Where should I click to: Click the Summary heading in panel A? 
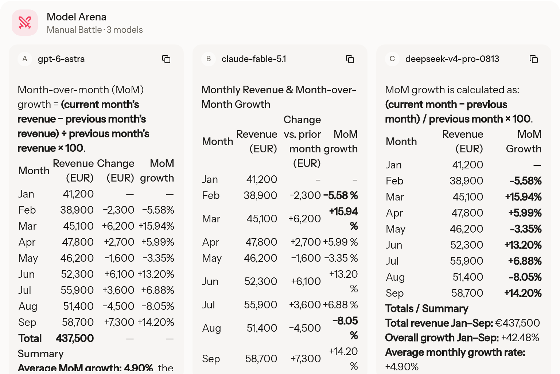coord(40,354)
